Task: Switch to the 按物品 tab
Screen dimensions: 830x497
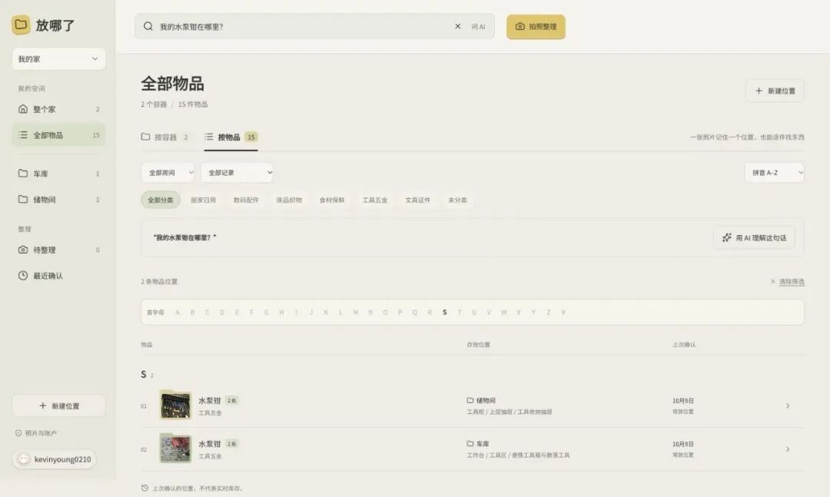Action: click(231, 137)
